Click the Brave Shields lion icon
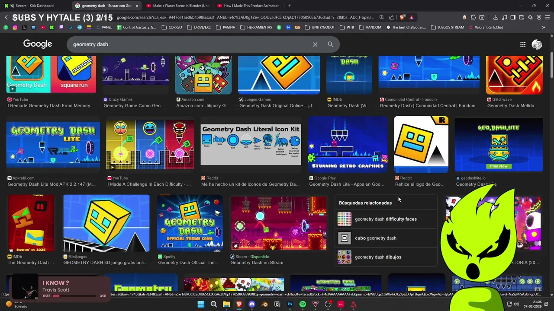 coord(402,17)
